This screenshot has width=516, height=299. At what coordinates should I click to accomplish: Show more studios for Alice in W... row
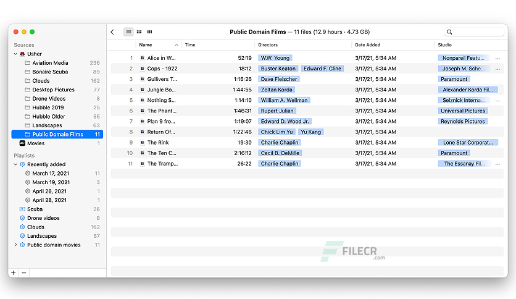point(497,58)
